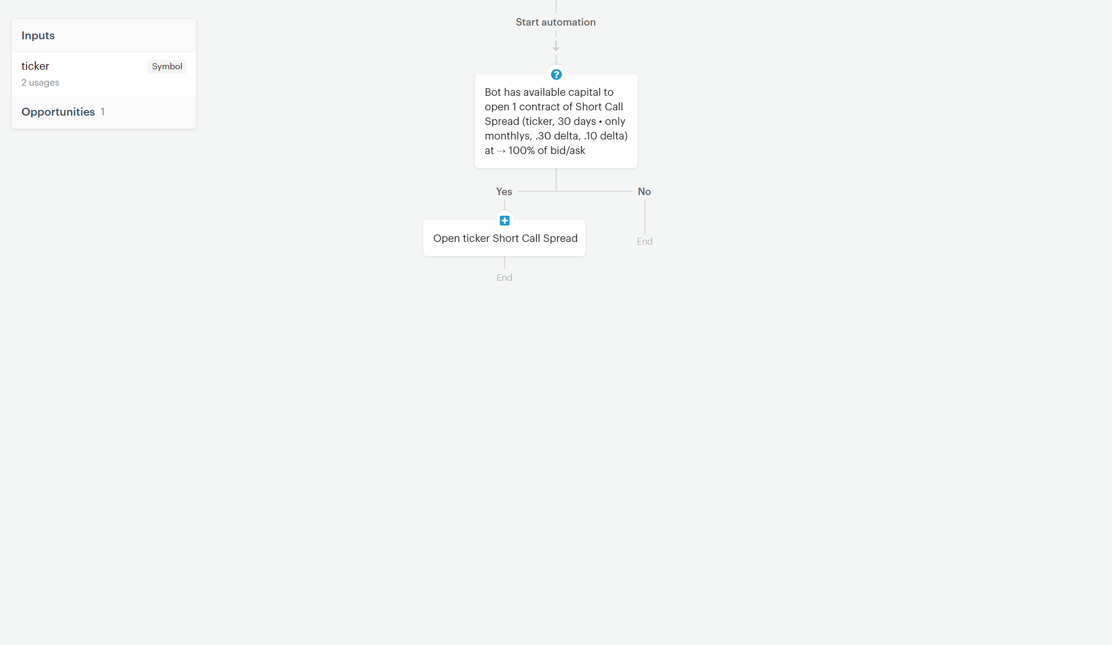The width and height of the screenshot is (1112, 645).
Task: Click the down arrow below Start automation
Action: click(x=556, y=46)
